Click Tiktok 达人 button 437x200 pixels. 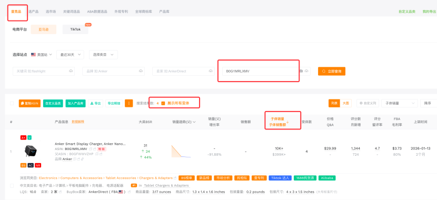click(280, 178)
